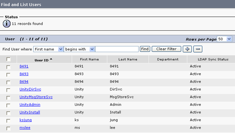
Task: Tick the checkbox for UnityInstall
Action: 8,113
